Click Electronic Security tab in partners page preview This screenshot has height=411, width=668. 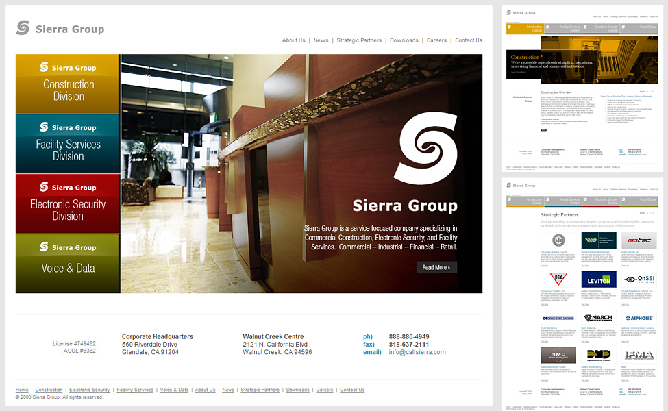pos(601,201)
